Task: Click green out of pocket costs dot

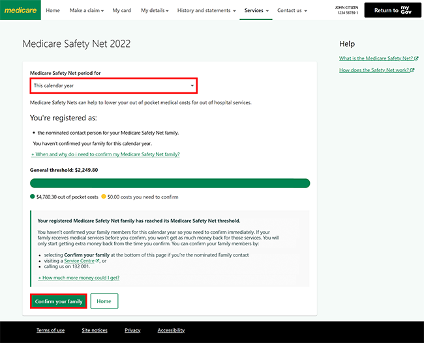Action: click(x=33, y=197)
